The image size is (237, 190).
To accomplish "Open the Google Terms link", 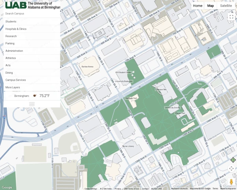I will click(215, 189).
